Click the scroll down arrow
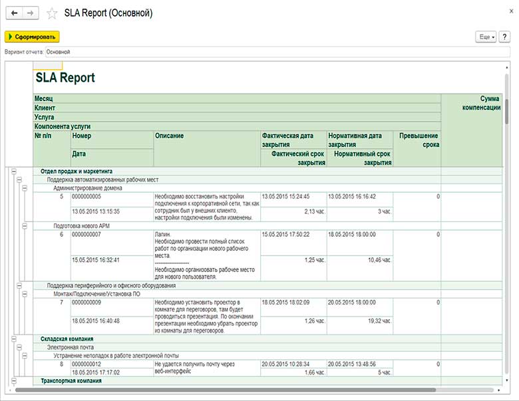The width and height of the screenshot is (519, 401). click(x=506, y=380)
